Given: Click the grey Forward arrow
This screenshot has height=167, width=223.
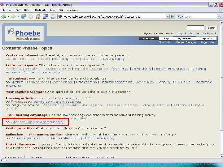Looking at the screenshot, I should click(13, 17).
